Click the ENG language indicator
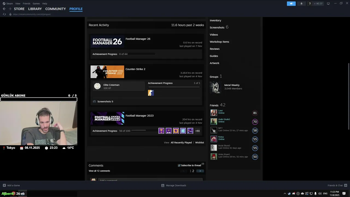Image resolution: width=350 pixels, height=197 pixels. tap(325, 193)
